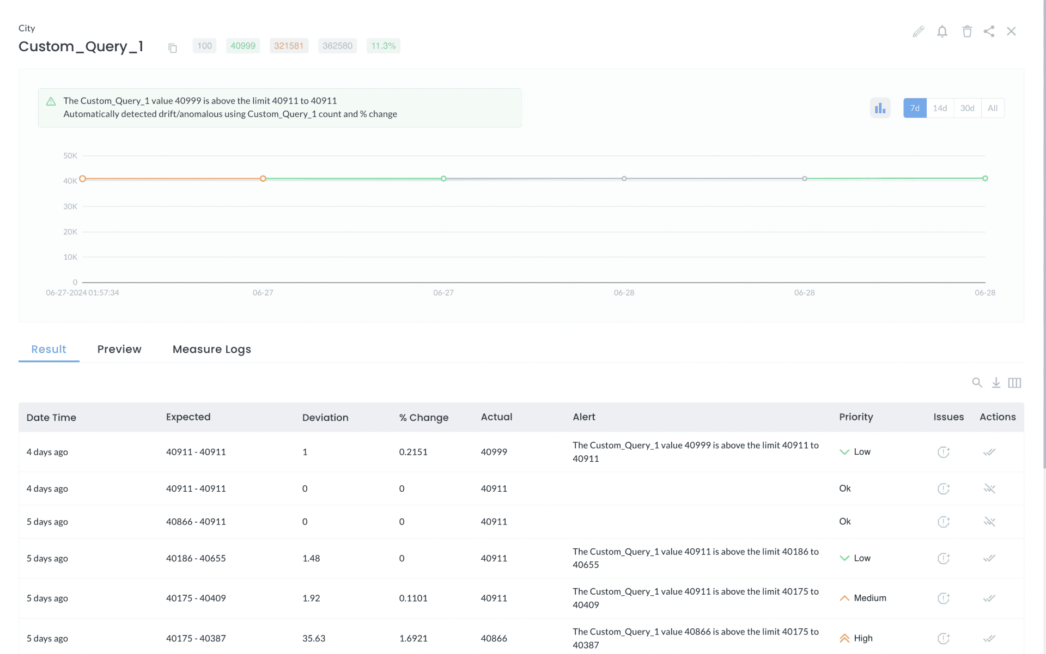Expand the Medium priority indicator chevron
Screen dimensions: 1046x654
[844, 598]
